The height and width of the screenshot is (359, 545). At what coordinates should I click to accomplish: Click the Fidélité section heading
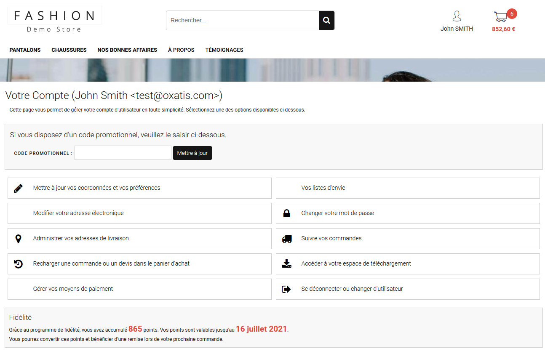click(20, 318)
